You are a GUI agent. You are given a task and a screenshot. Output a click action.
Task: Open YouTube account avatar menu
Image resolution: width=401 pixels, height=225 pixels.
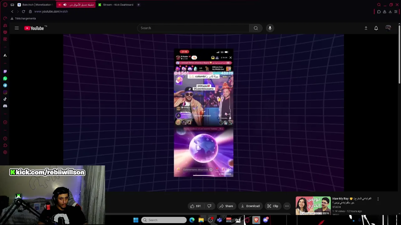[388, 28]
